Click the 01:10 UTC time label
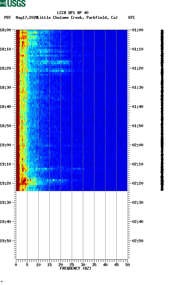 pyautogui.click(x=138, y=49)
